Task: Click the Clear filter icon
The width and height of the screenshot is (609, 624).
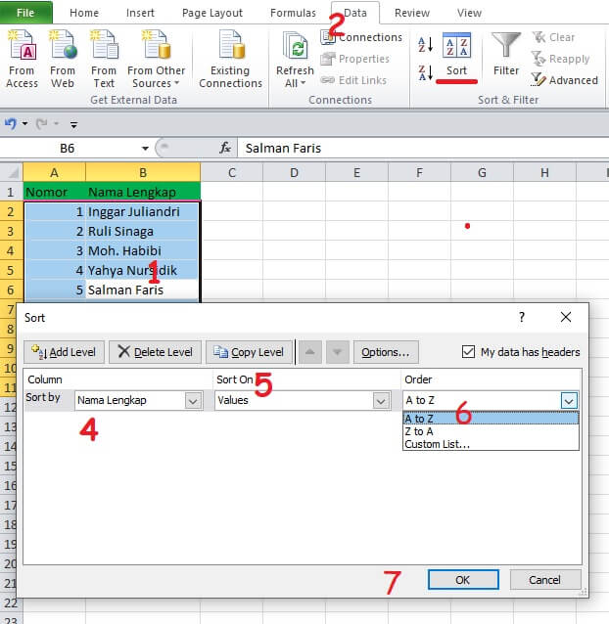Action: pos(539,37)
